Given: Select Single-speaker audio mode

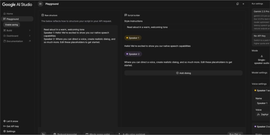Looking at the screenshot, I should click(262, 60).
